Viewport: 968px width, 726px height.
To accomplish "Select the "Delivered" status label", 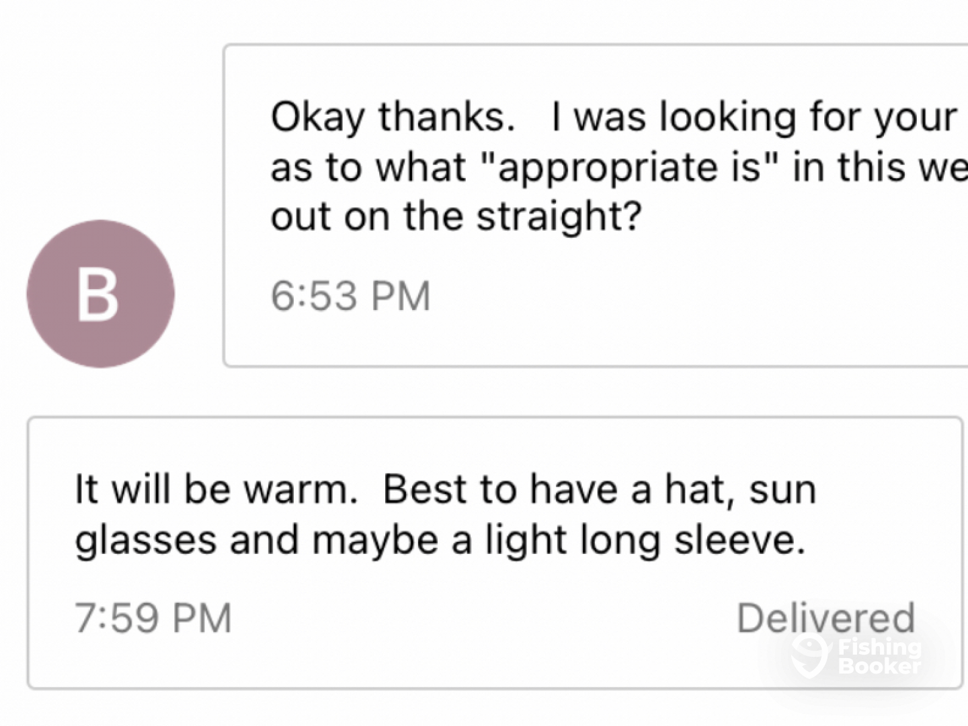I will coord(825,618).
